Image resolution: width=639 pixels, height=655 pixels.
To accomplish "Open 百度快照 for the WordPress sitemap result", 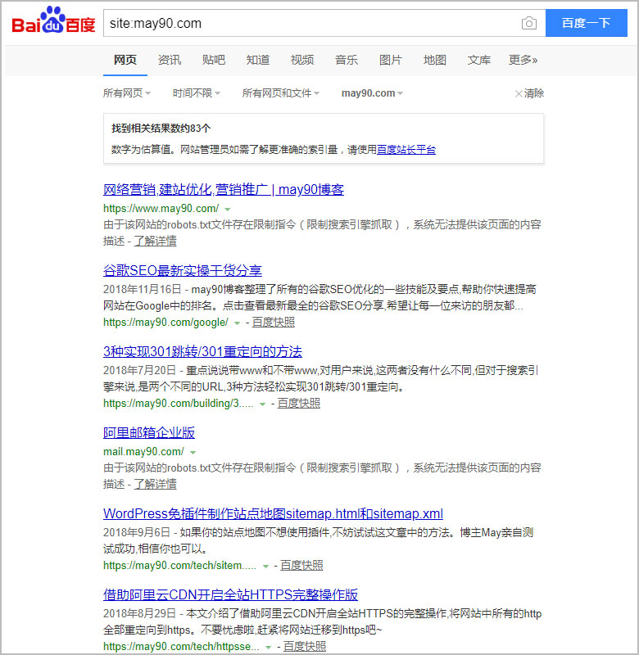I will click(x=301, y=566).
